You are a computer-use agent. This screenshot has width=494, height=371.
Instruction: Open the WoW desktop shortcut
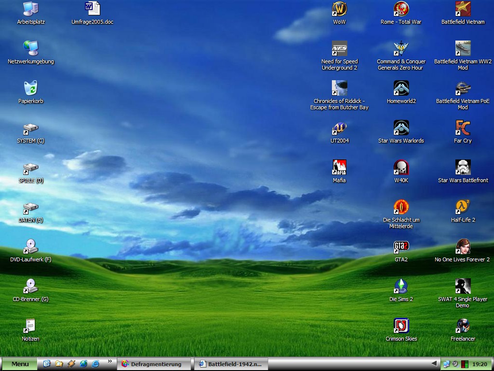339,9
